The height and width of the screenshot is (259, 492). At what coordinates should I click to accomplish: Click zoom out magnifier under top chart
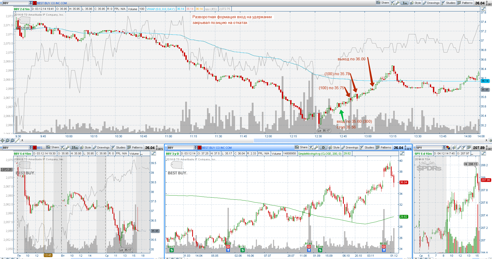[x=12, y=140]
